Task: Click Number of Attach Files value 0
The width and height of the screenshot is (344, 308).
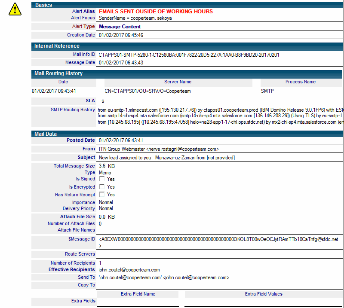Action: pyautogui.click(x=100, y=224)
